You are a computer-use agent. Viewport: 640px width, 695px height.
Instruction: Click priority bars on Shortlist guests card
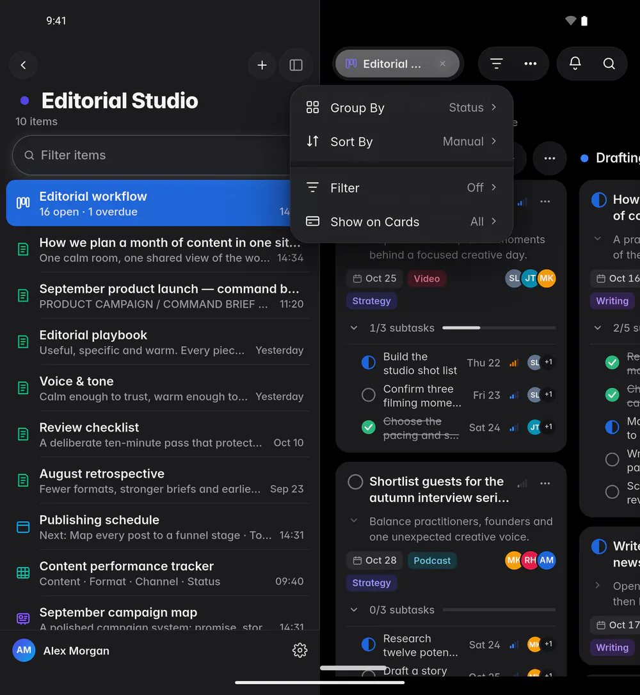click(x=522, y=483)
